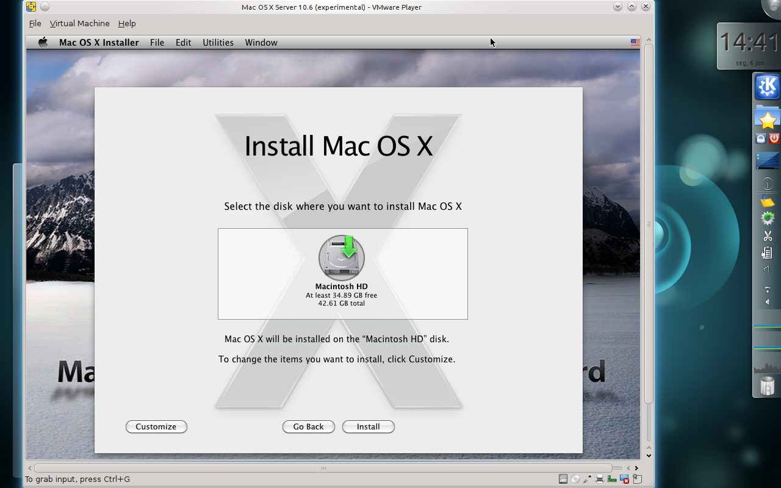Open the trash can in KDE panel
781x488 pixels.
click(768, 386)
